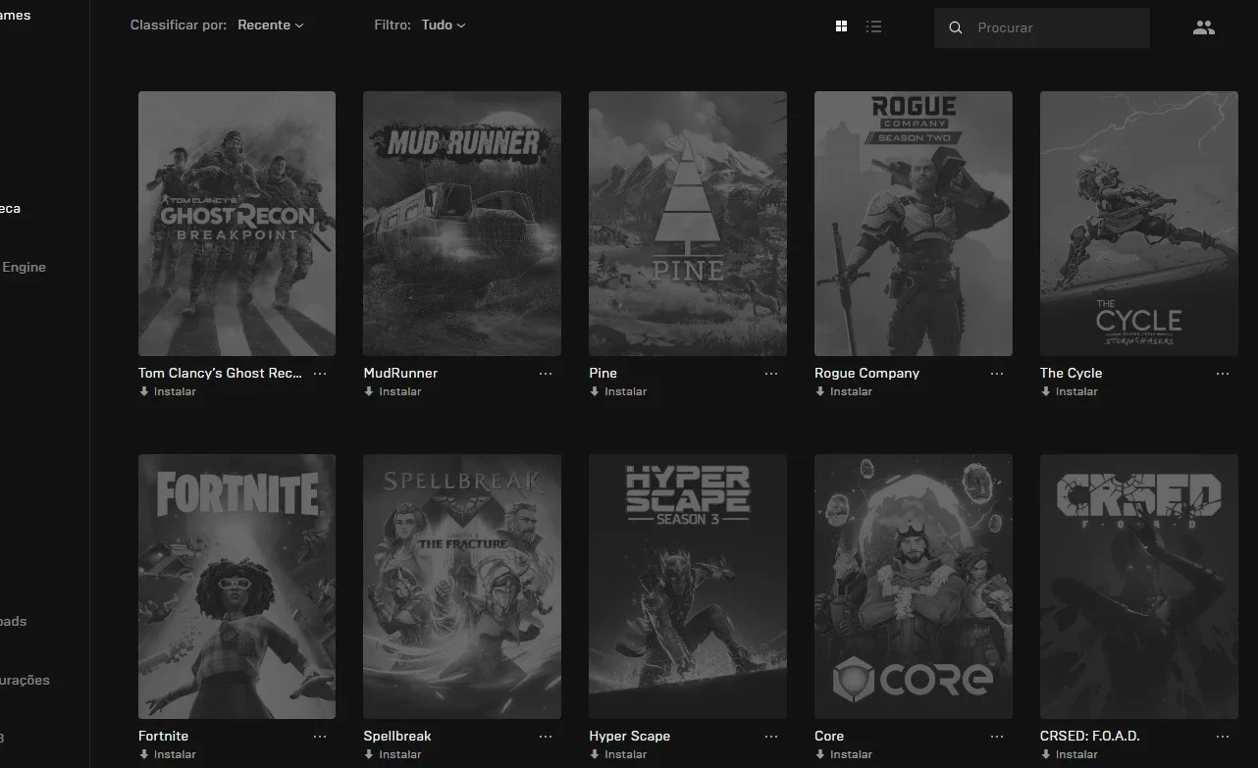The width and height of the screenshot is (1258, 768).
Task: Expand the Filtro Tudo dropdown
Action: [444, 25]
